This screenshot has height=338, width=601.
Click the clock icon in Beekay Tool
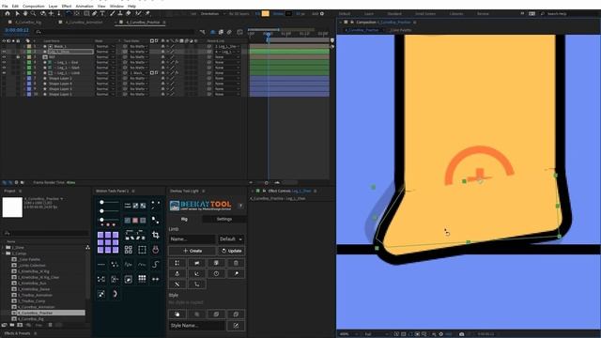(216, 273)
